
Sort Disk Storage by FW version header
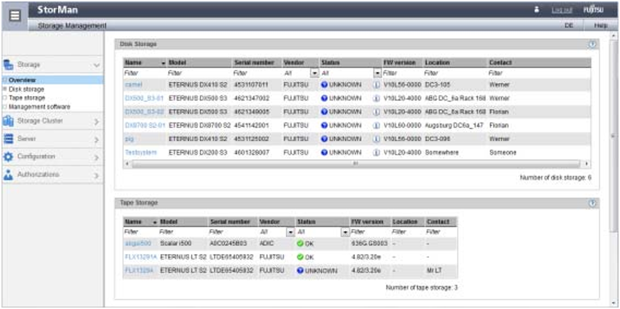click(x=400, y=62)
